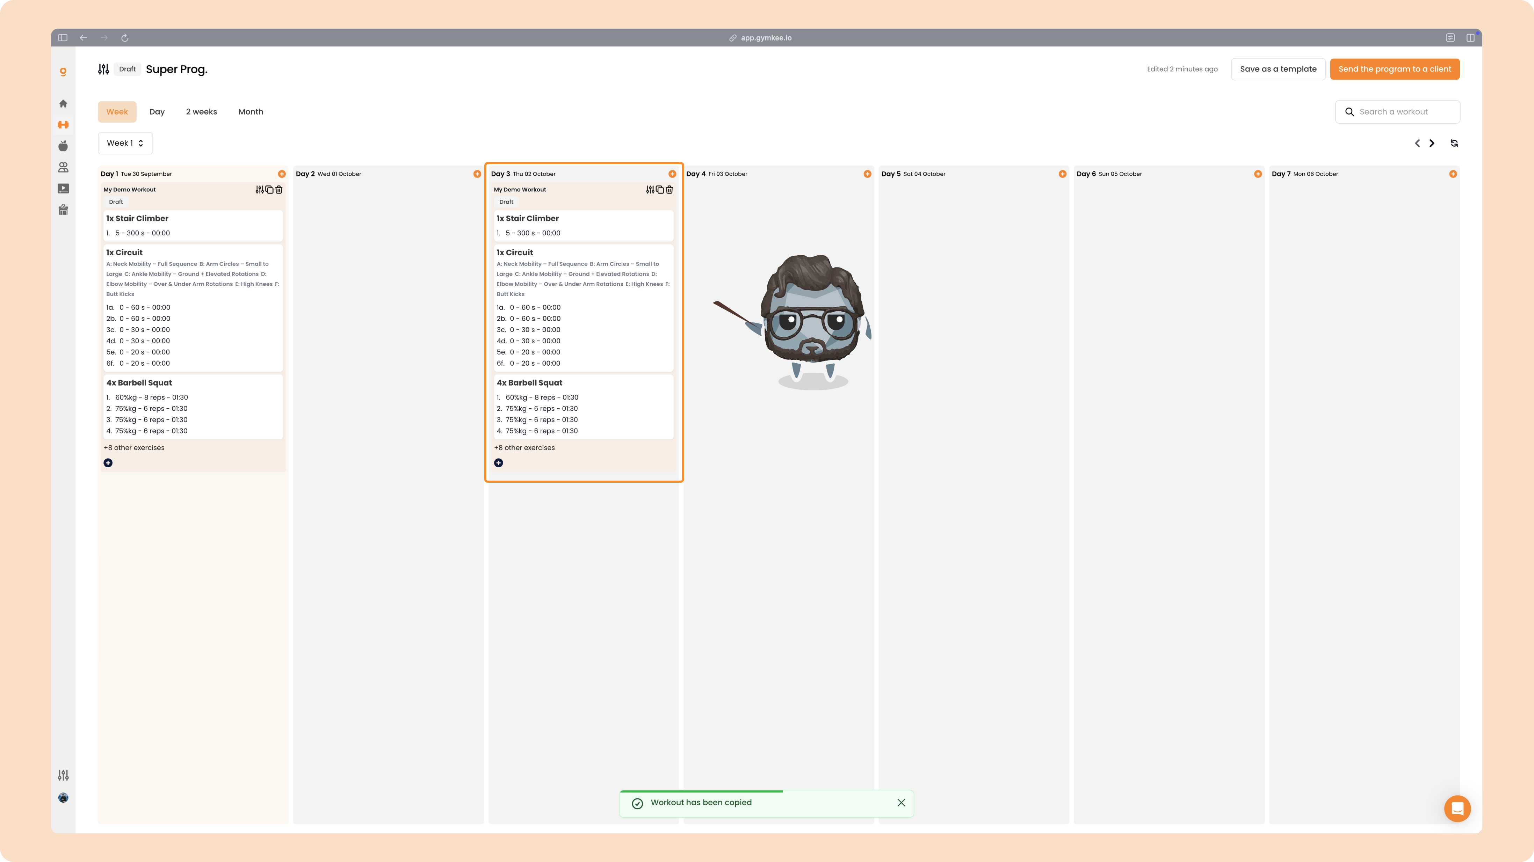Click Save as a template button

pyautogui.click(x=1278, y=69)
